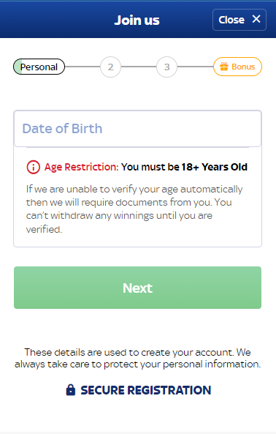Continue with the green Next button
276x434 pixels.
[x=137, y=288]
